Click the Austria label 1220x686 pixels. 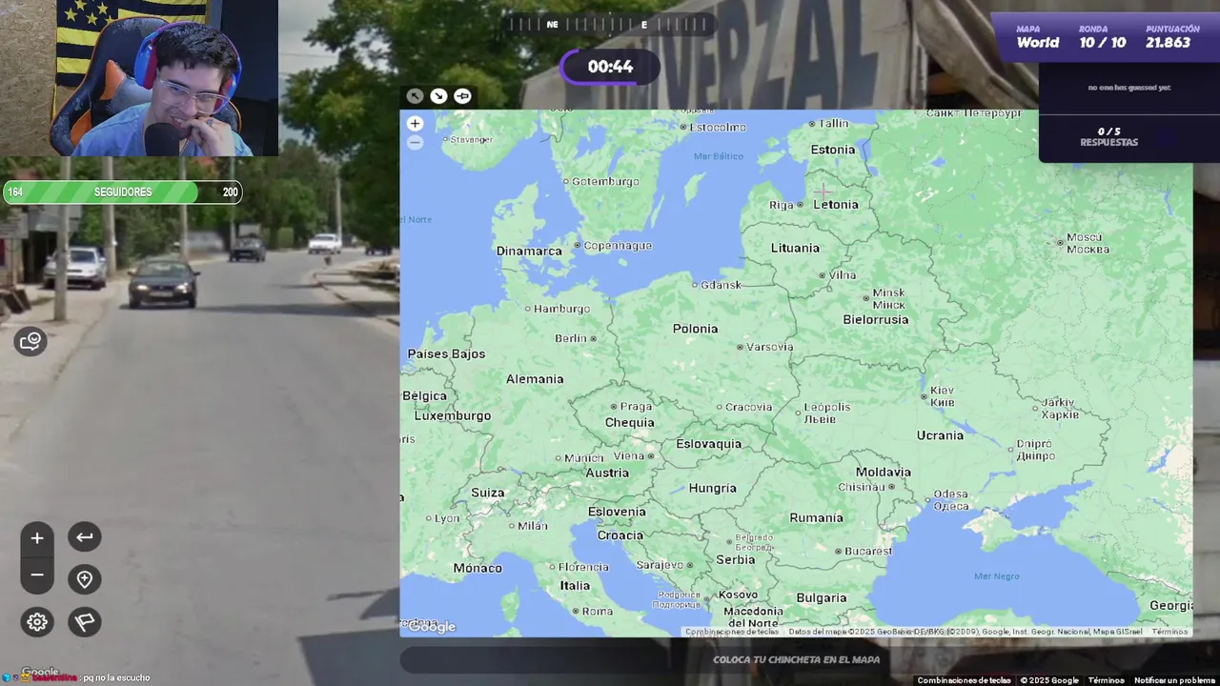click(607, 474)
